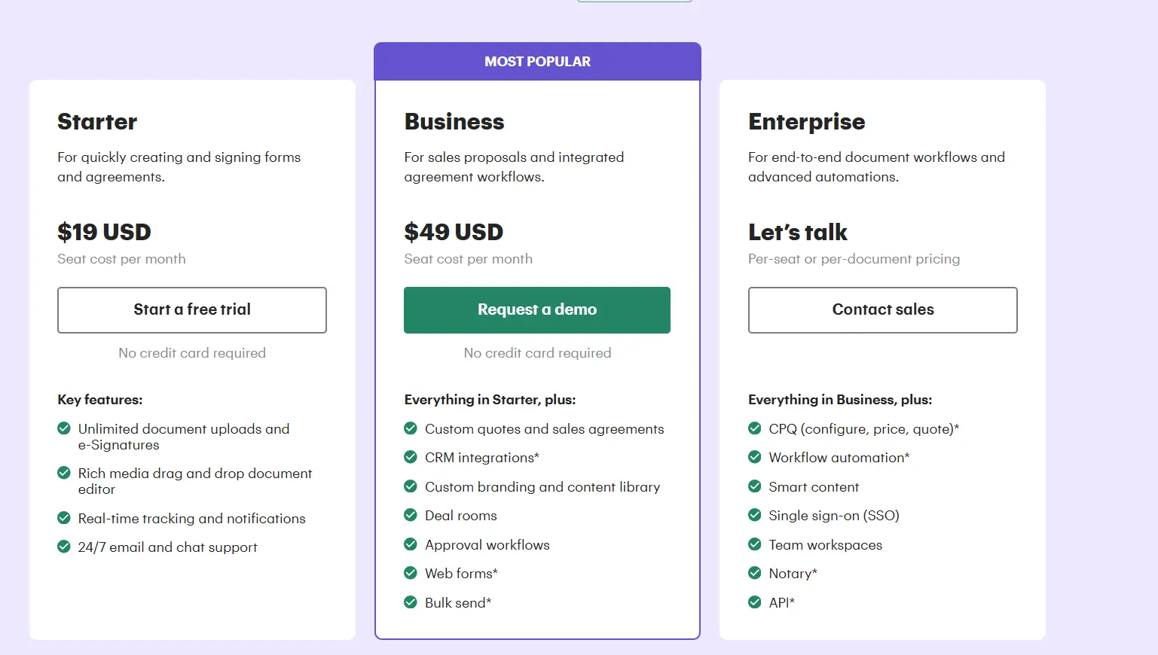1158x655 pixels.
Task: Select the MOST POPULAR purple banner
Action: pyautogui.click(x=537, y=62)
